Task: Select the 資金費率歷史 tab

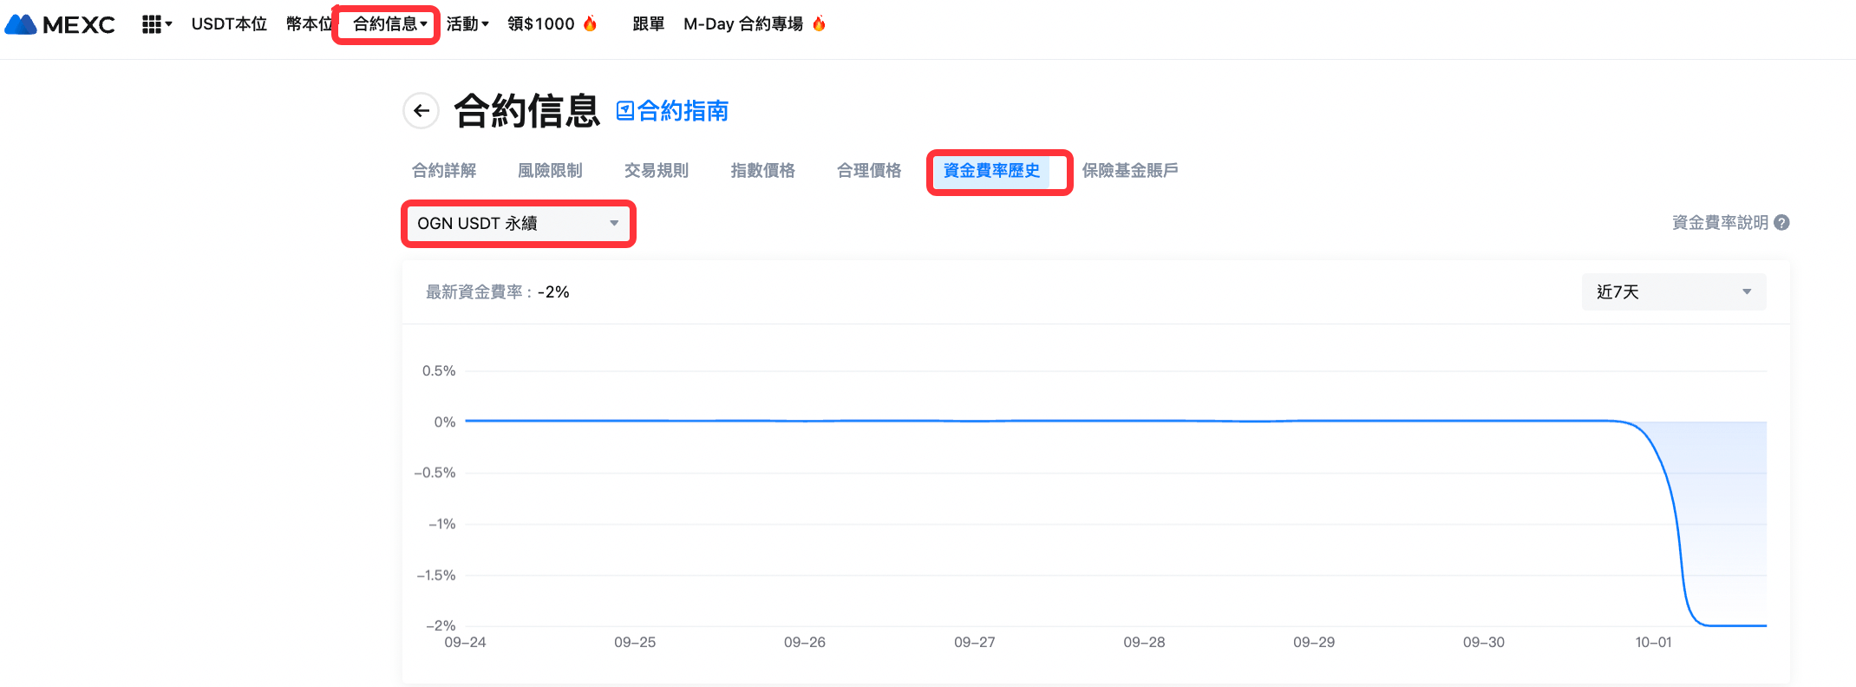Action: pyautogui.click(x=991, y=171)
